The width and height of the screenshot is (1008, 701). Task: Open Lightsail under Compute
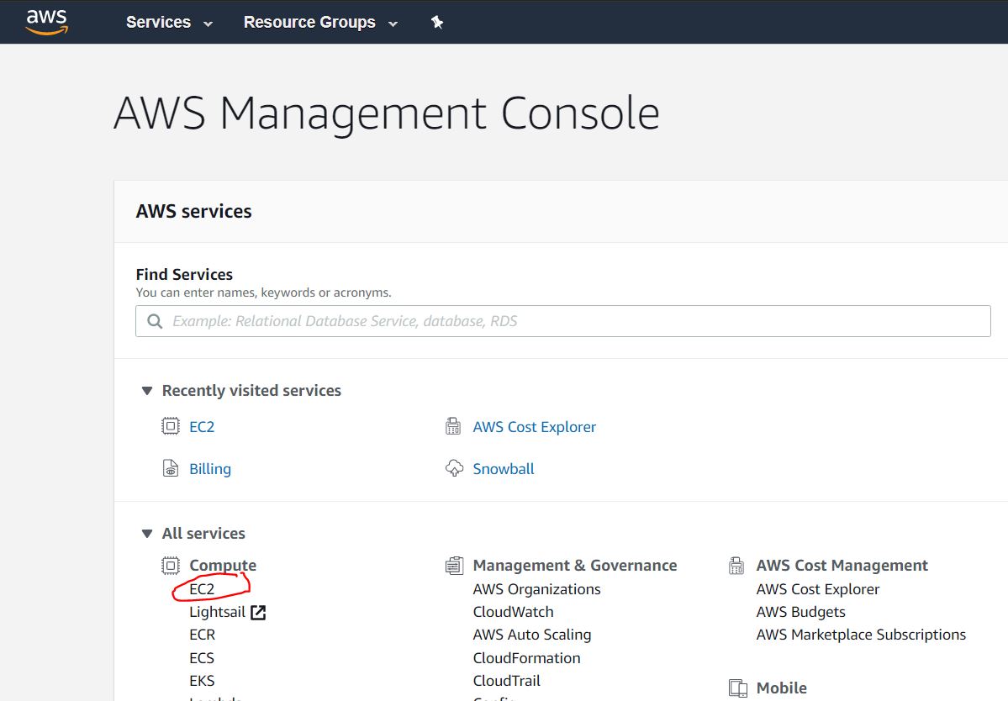pyautogui.click(x=217, y=613)
